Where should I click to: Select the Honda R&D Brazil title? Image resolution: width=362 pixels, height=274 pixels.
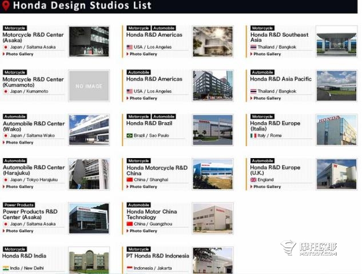[149, 123]
